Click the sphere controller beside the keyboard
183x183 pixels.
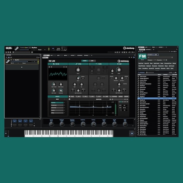[132, 134]
